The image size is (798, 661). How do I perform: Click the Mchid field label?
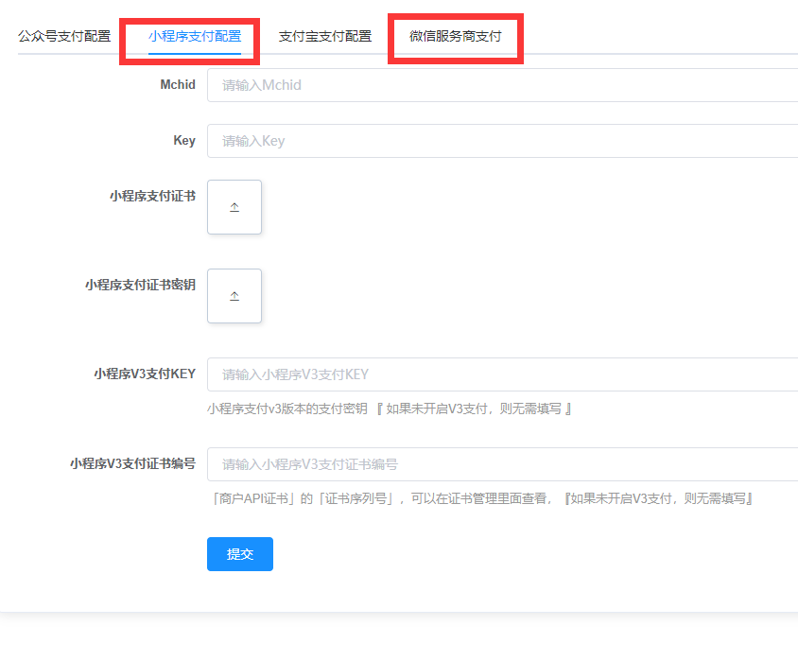(178, 84)
